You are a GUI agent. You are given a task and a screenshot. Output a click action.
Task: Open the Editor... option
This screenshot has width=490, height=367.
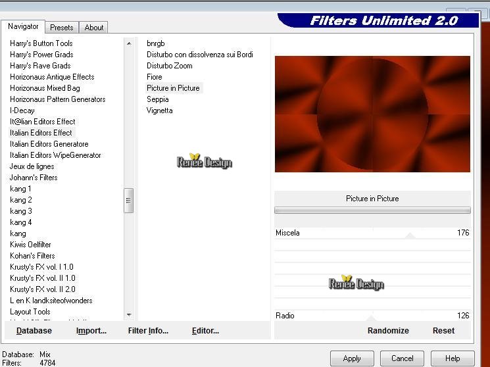pyautogui.click(x=205, y=330)
